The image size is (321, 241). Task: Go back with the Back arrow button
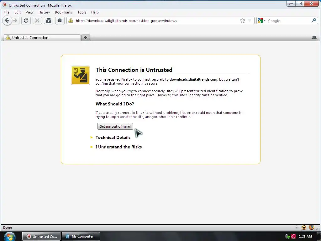7,20
